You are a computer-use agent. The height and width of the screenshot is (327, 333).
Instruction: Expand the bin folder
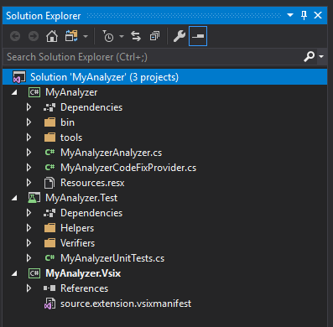pyautogui.click(x=29, y=122)
